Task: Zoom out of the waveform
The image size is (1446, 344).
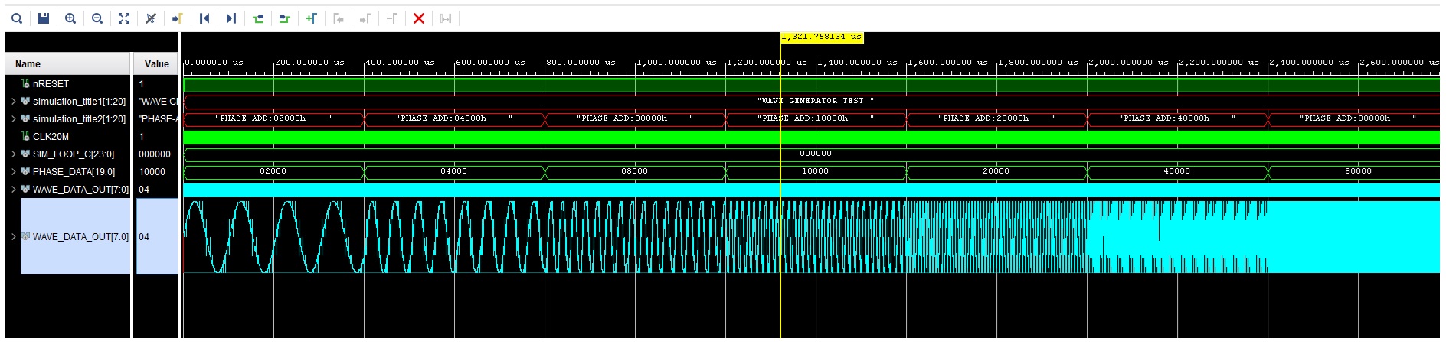Action: click(97, 18)
